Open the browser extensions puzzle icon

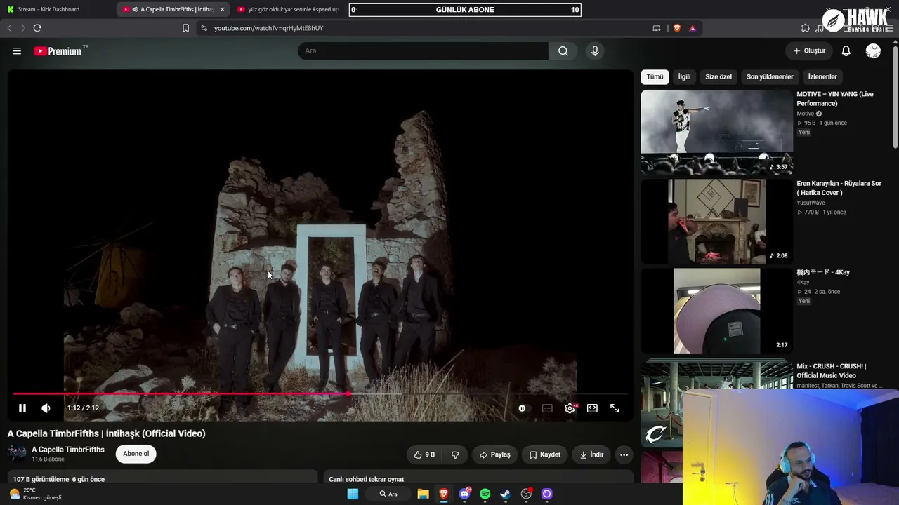click(x=806, y=28)
